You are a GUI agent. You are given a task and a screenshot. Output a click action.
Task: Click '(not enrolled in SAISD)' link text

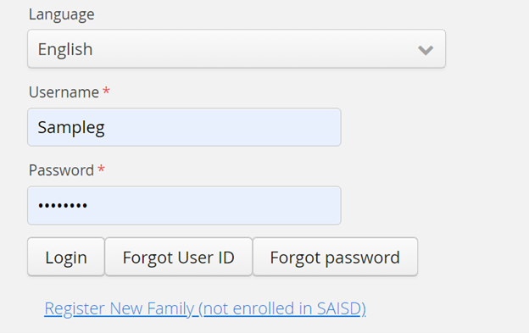point(282,308)
